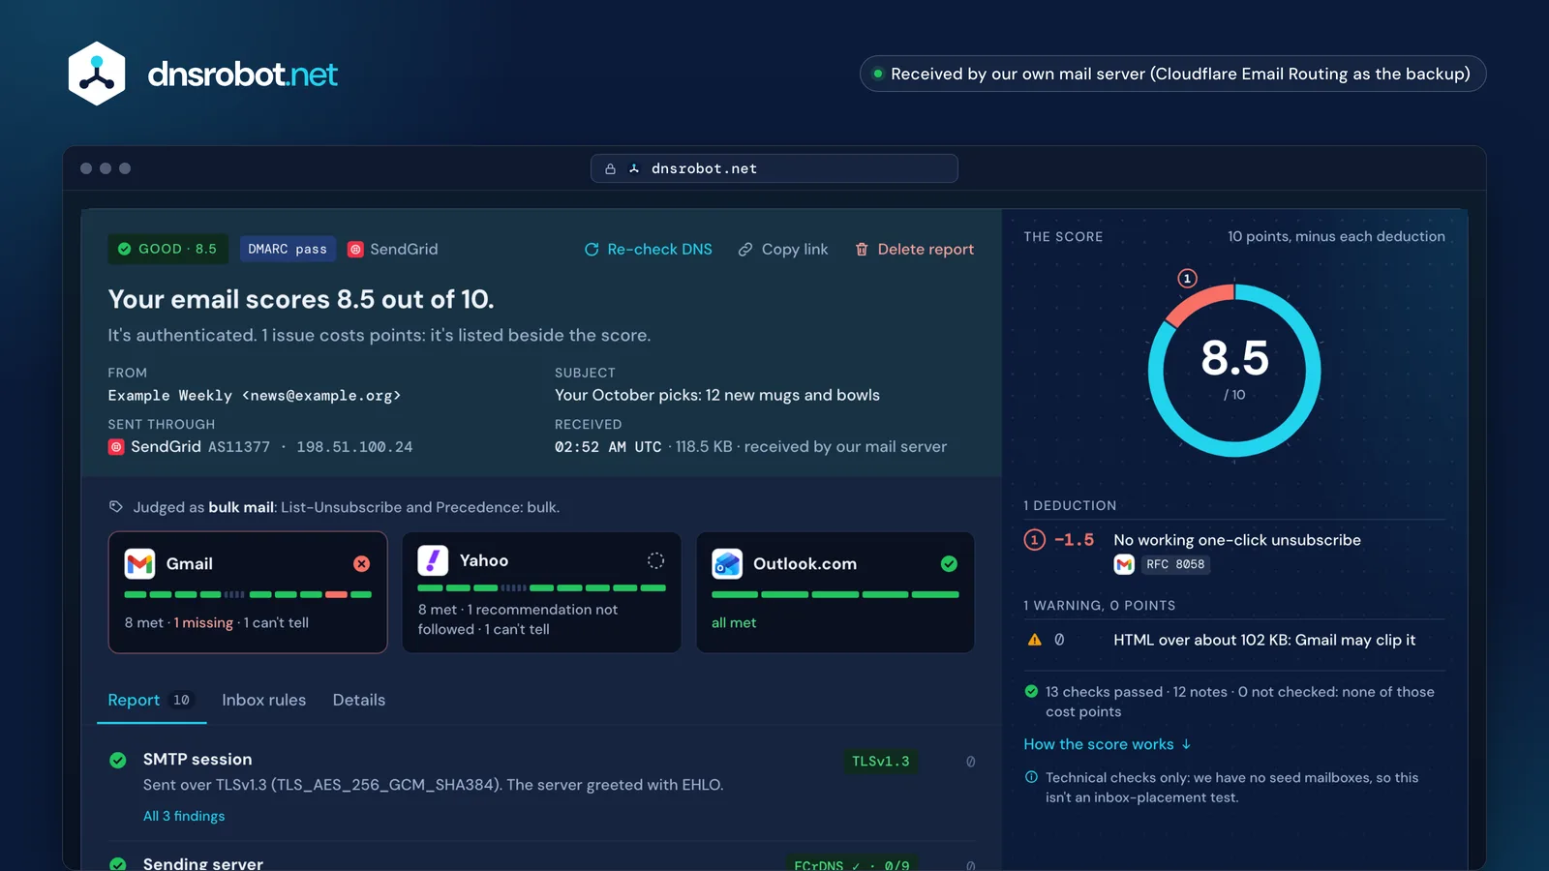1549x871 pixels.
Task: Click the Re-check DNS refresh icon
Action: (592, 250)
